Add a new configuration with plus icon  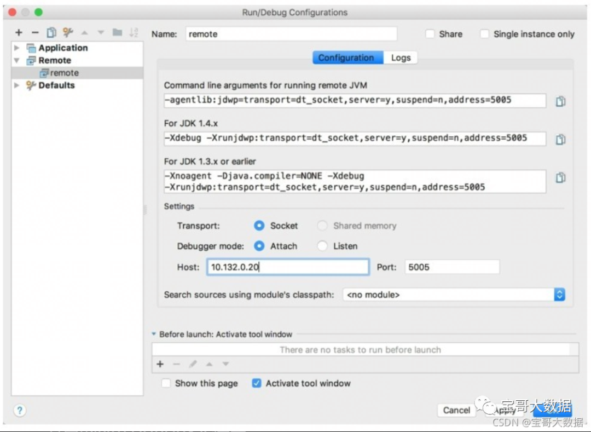pyautogui.click(x=19, y=33)
